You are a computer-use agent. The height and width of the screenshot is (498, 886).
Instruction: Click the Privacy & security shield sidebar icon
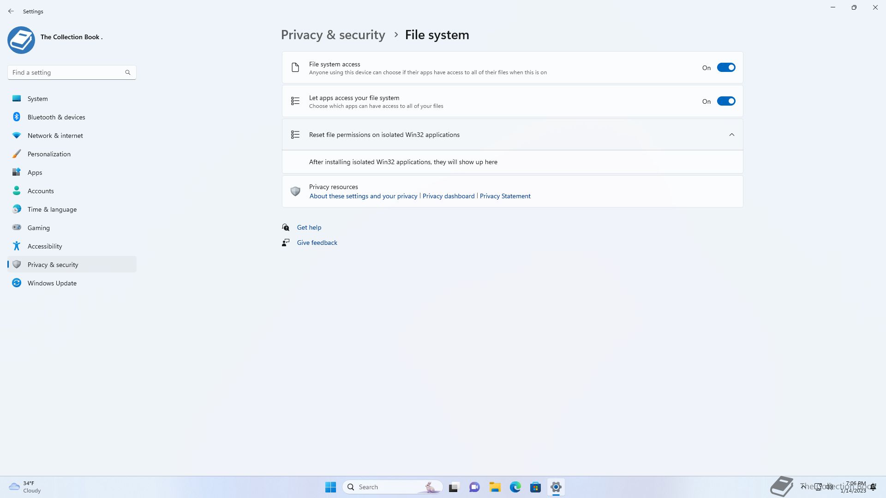[17, 264]
